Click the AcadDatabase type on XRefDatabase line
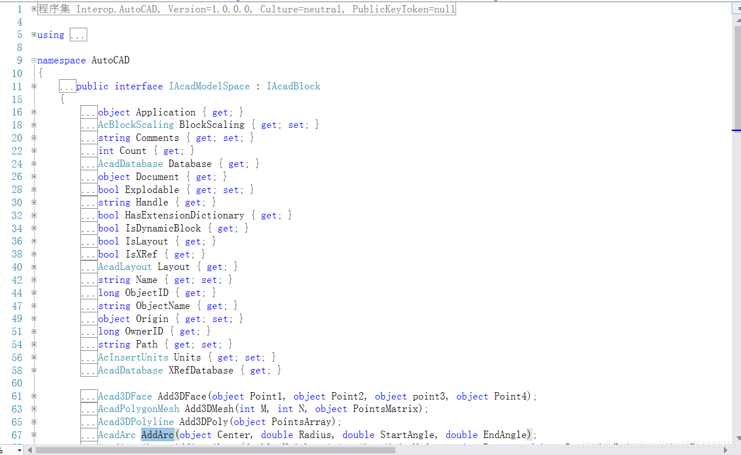 [131, 370]
